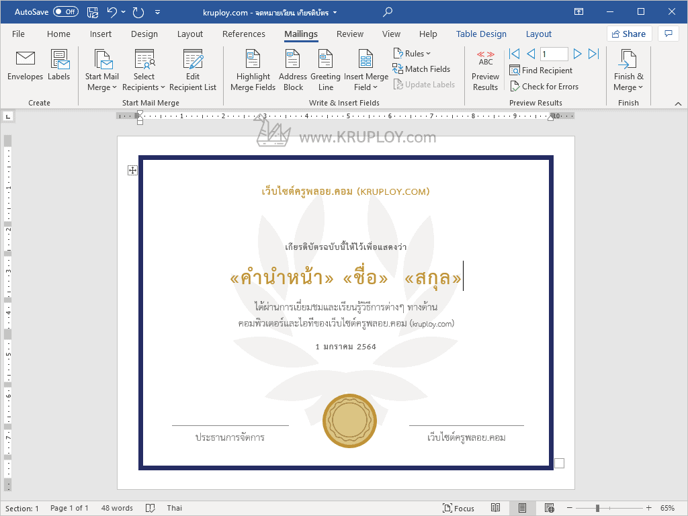688x516 pixels.
Task: Click the Save icon
Action: pyautogui.click(x=93, y=12)
